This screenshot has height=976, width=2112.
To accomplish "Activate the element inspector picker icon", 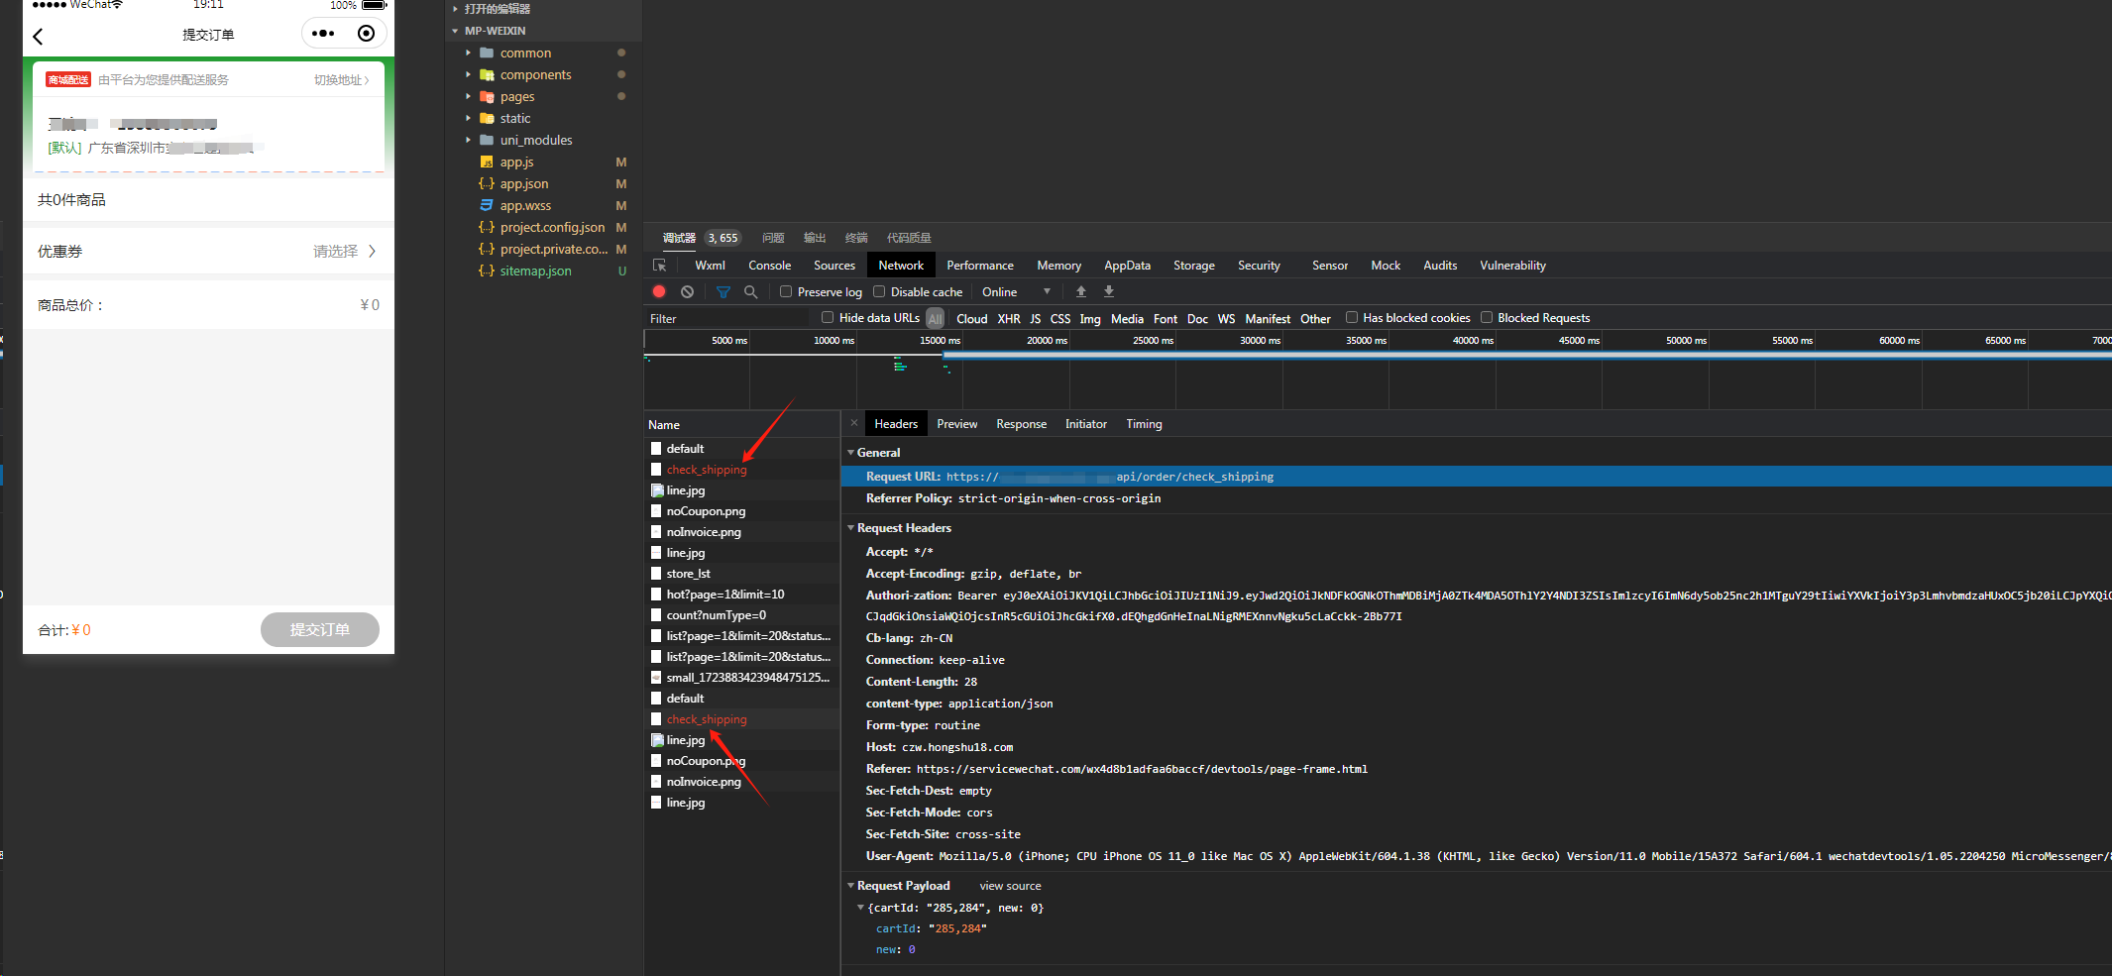I will [x=660, y=266].
